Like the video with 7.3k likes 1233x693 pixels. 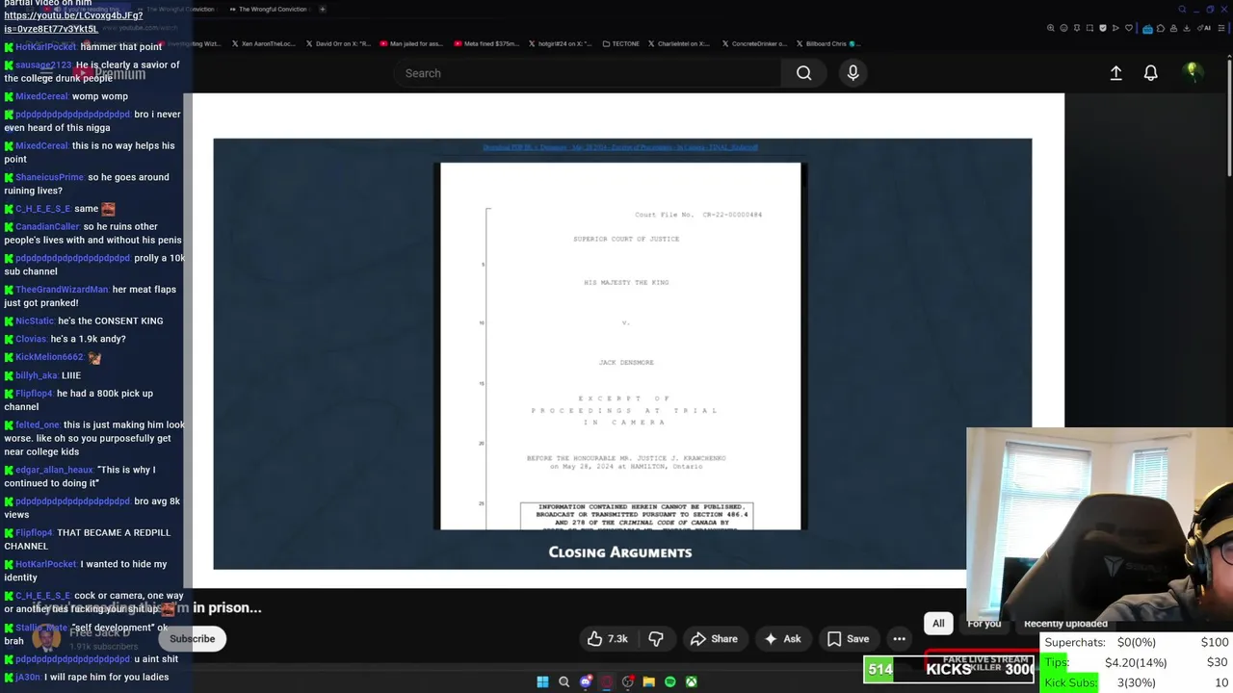(607, 639)
